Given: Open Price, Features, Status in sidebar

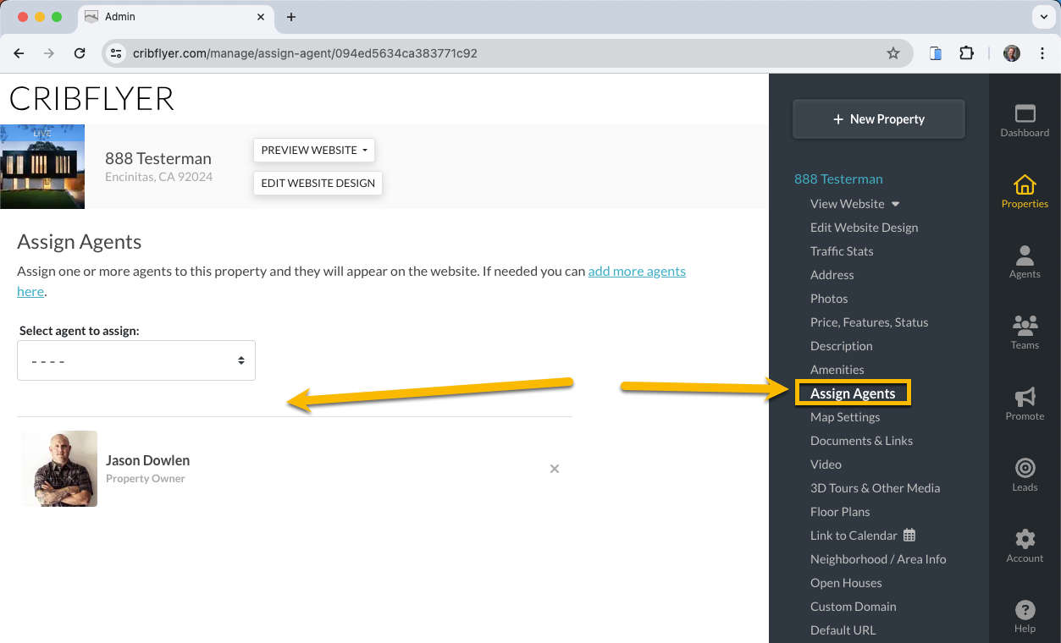Looking at the screenshot, I should (869, 322).
